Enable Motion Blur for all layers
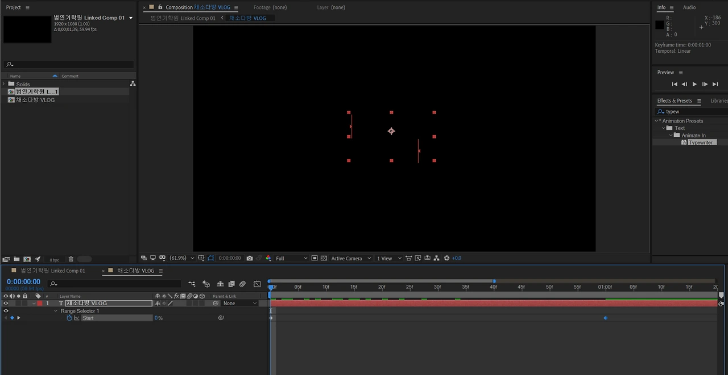The height and width of the screenshot is (375, 728). click(x=242, y=284)
